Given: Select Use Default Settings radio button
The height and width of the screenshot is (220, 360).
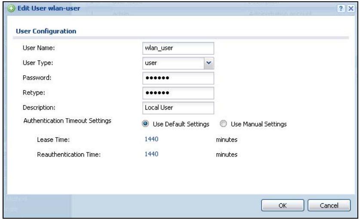Looking at the screenshot, I should tap(145, 124).
